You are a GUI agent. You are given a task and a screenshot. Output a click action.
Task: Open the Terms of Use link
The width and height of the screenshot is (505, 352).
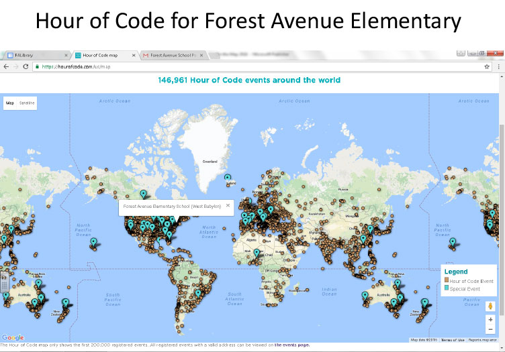tap(453, 340)
